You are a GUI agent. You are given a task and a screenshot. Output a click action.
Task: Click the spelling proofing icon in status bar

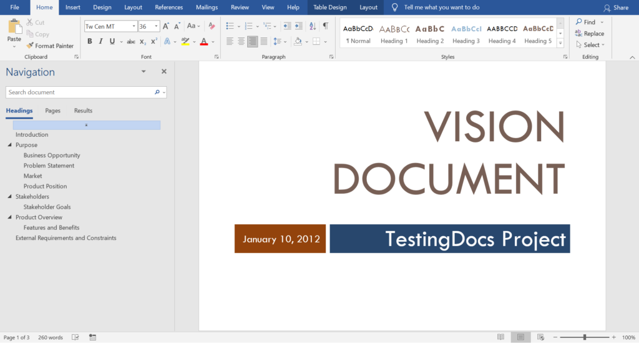coord(76,337)
